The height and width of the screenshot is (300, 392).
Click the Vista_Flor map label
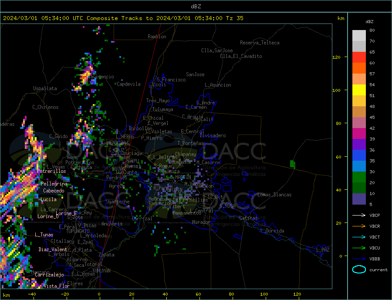(x=57, y=286)
